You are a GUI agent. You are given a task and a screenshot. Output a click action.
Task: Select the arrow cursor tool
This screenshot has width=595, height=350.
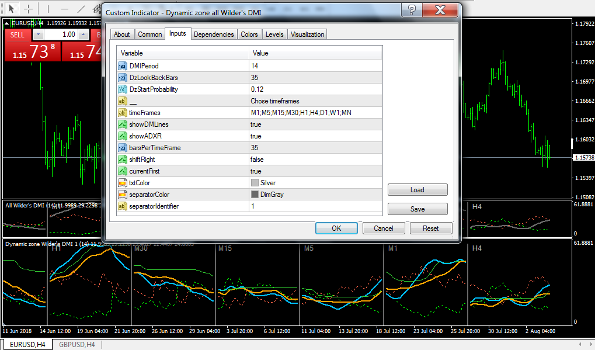point(11,8)
